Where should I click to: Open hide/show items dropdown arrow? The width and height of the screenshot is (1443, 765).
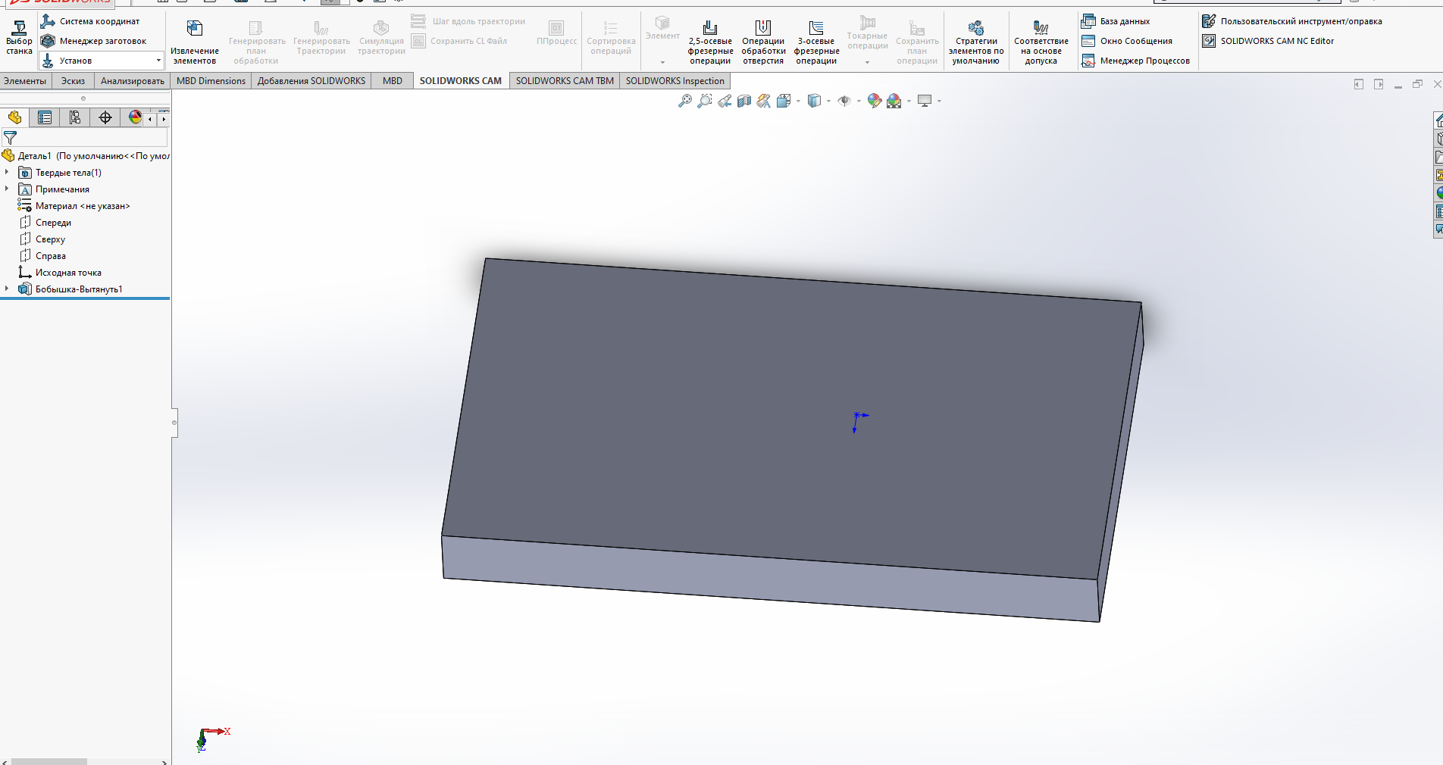[859, 101]
